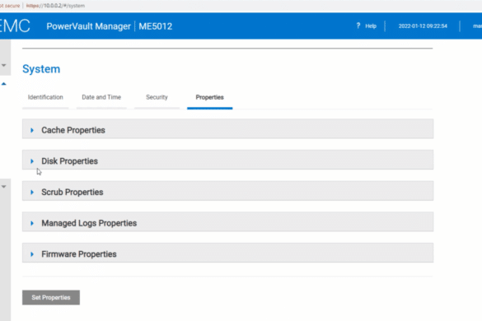This screenshot has height=321, width=482.
Task: Click the browser address bar URL
Action: (x=56, y=6)
